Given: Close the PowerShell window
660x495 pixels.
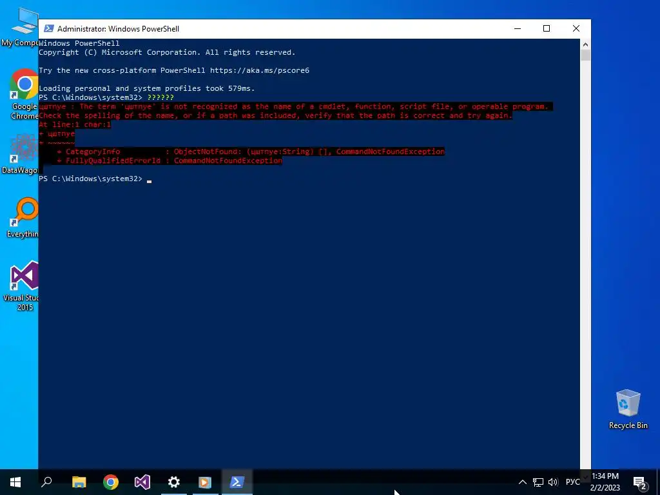Looking at the screenshot, I should pyautogui.click(x=576, y=28).
